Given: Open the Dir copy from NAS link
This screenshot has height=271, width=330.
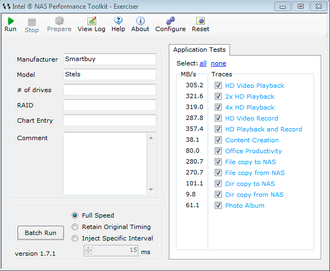Looking at the screenshot, I should [255, 195].
